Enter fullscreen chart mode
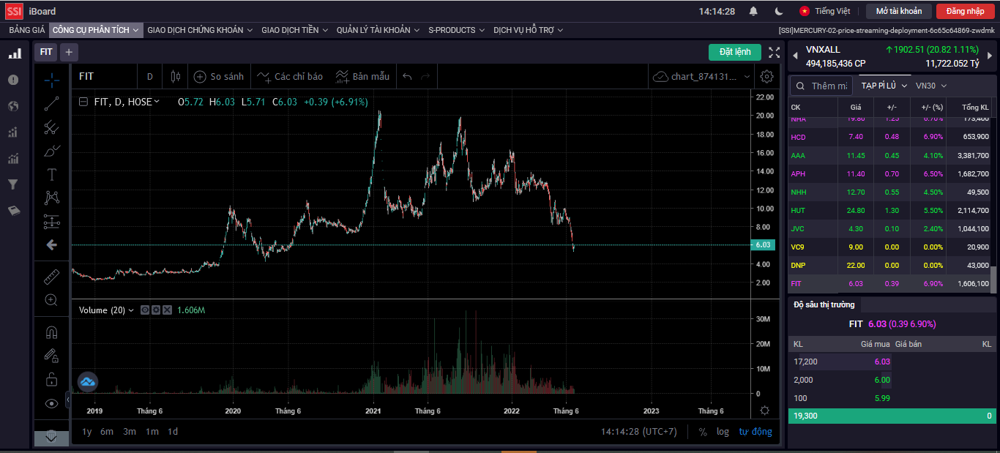The width and height of the screenshot is (1000, 453). click(x=774, y=52)
